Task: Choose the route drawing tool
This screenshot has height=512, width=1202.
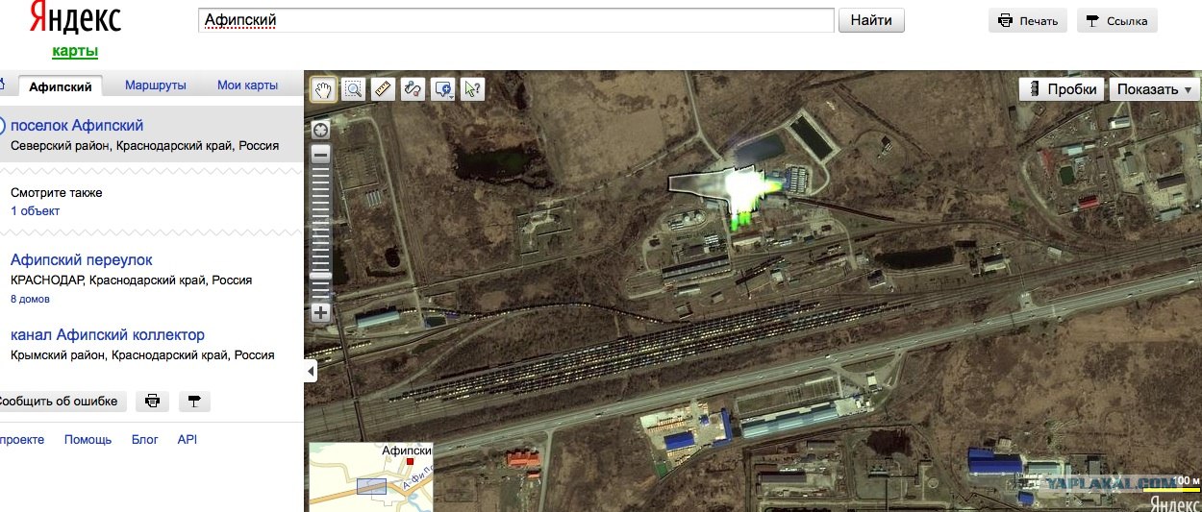Action: [x=413, y=89]
